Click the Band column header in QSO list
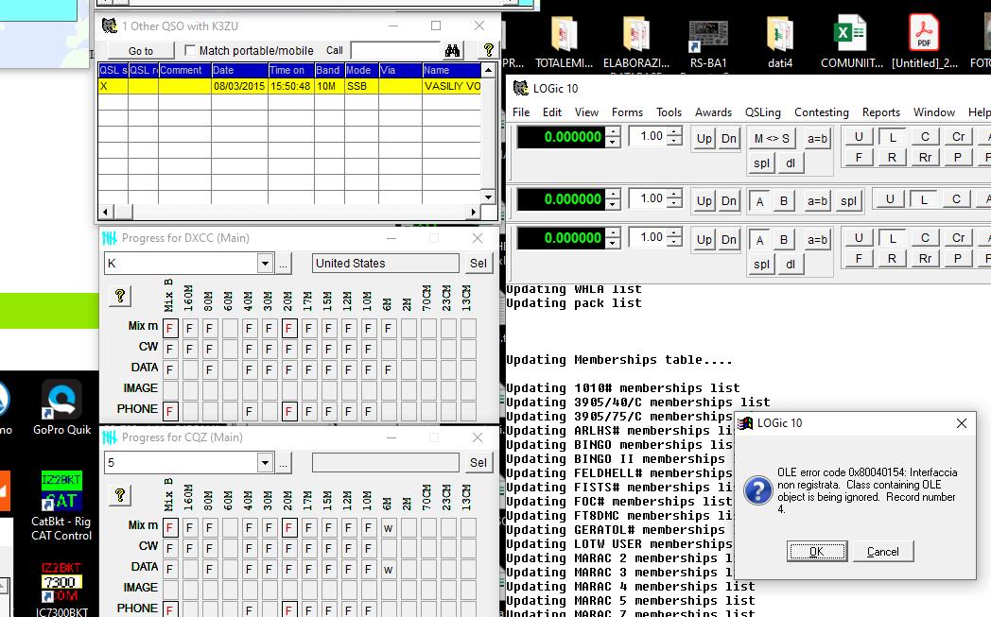The height and width of the screenshot is (617, 991). point(329,70)
